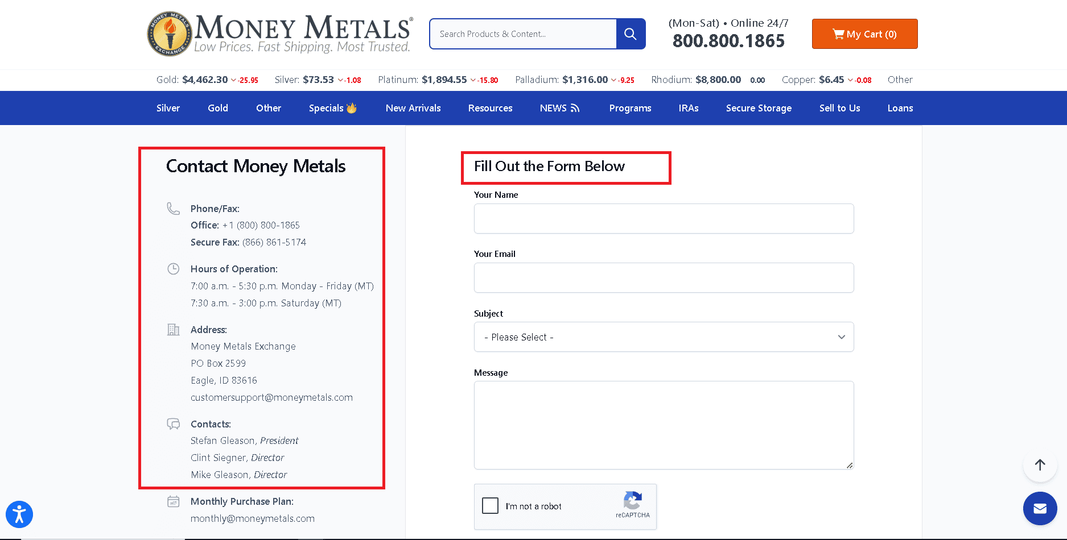1067x540 pixels.
Task: Open the IRAs navigation item
Action: click(x=689, y=108)
